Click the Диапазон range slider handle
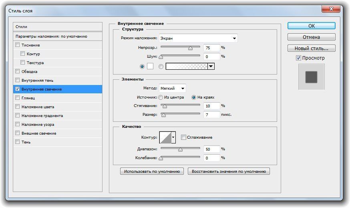The width and height of the screenshot is (350, 208). click(x=180, y=149)
